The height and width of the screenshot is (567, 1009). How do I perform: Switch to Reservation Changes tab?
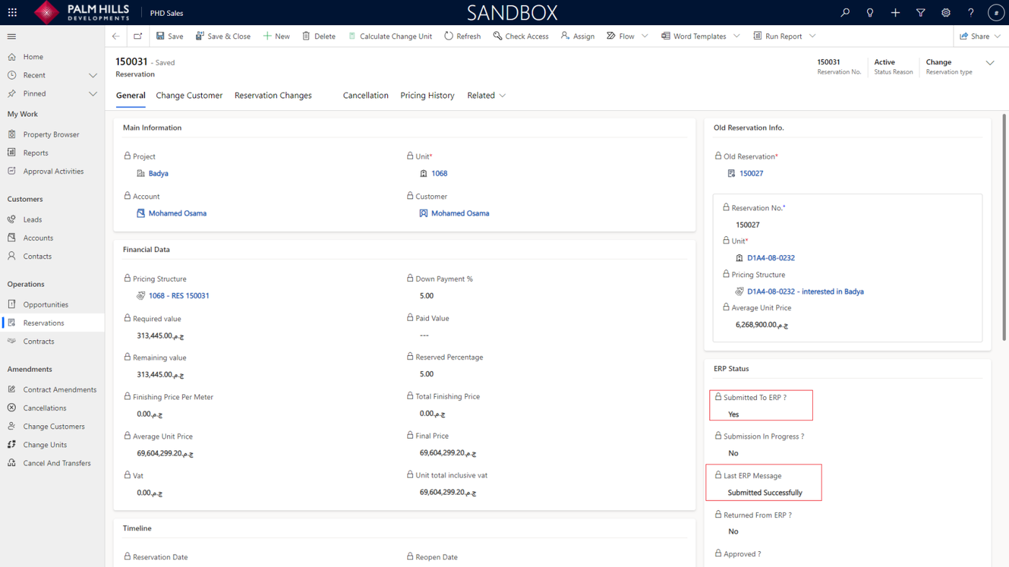(x=273, y=95)
